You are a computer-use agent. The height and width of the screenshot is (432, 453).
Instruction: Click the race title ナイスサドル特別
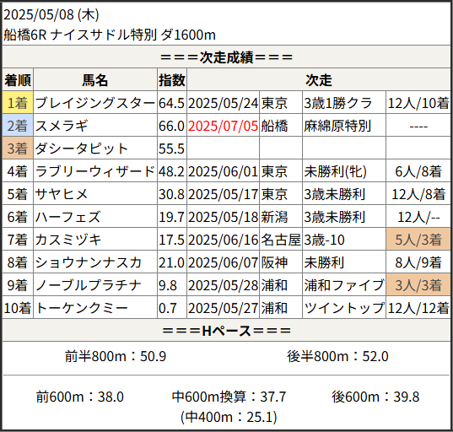point(104,35)
